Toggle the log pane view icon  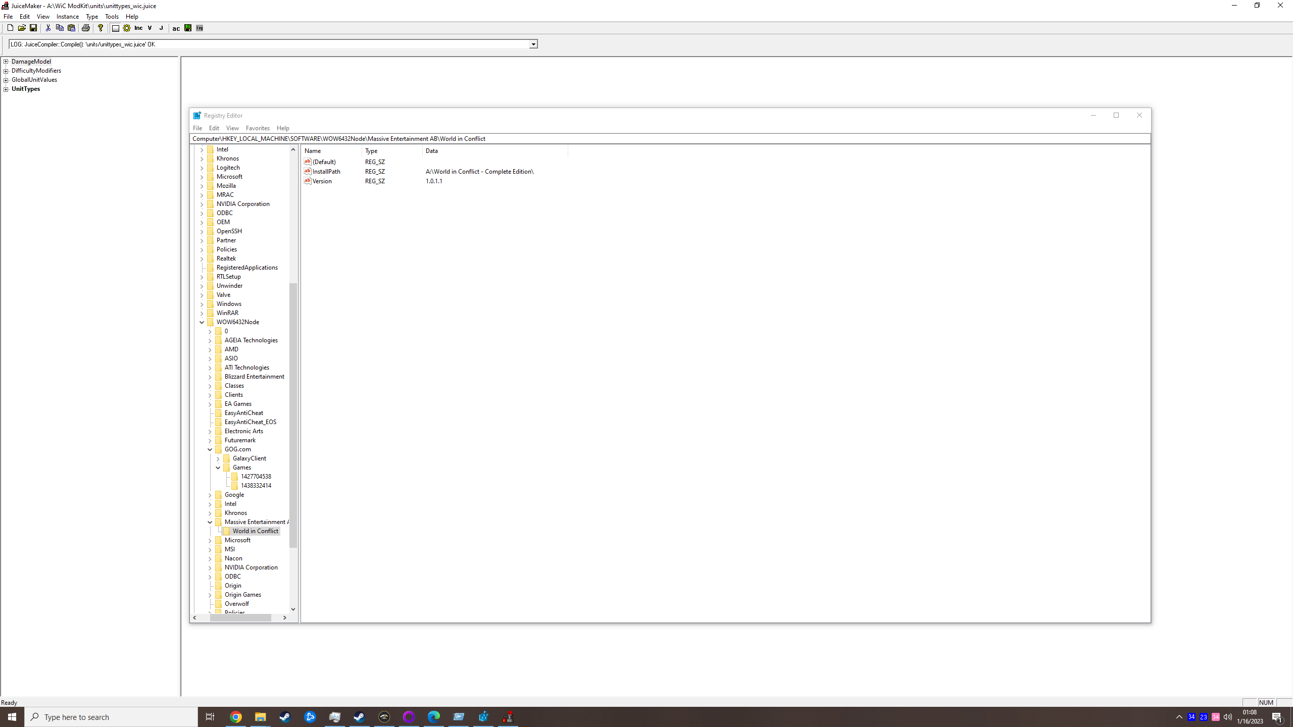[x=115, y=28]
